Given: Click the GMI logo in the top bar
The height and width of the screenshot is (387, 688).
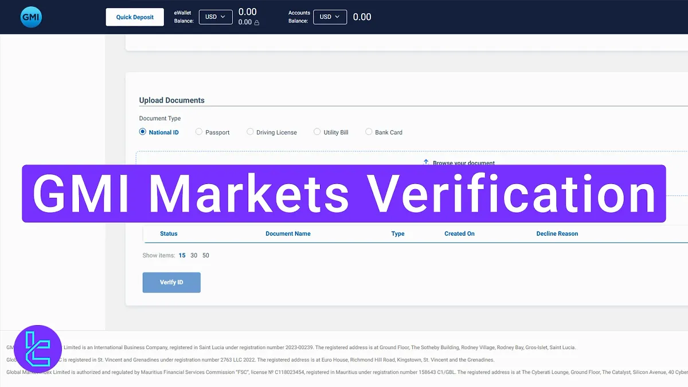Looking at the screenshot, I should coord(31,17).
